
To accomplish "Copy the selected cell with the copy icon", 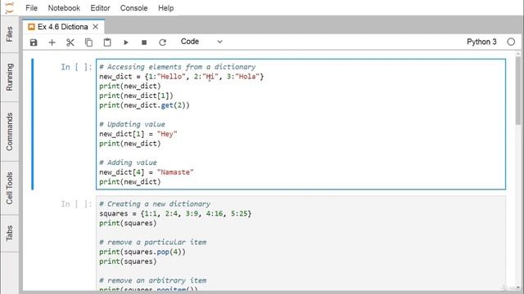I will [x=88, y=42].
